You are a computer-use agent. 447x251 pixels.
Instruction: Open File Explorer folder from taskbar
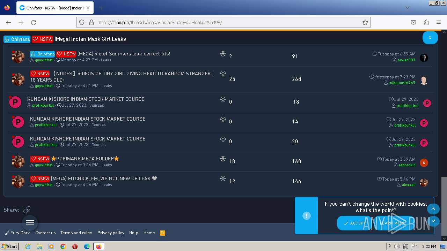pyautogui.click(x=39, y=246)
